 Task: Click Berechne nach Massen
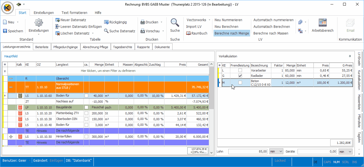[x=271, y=33]
